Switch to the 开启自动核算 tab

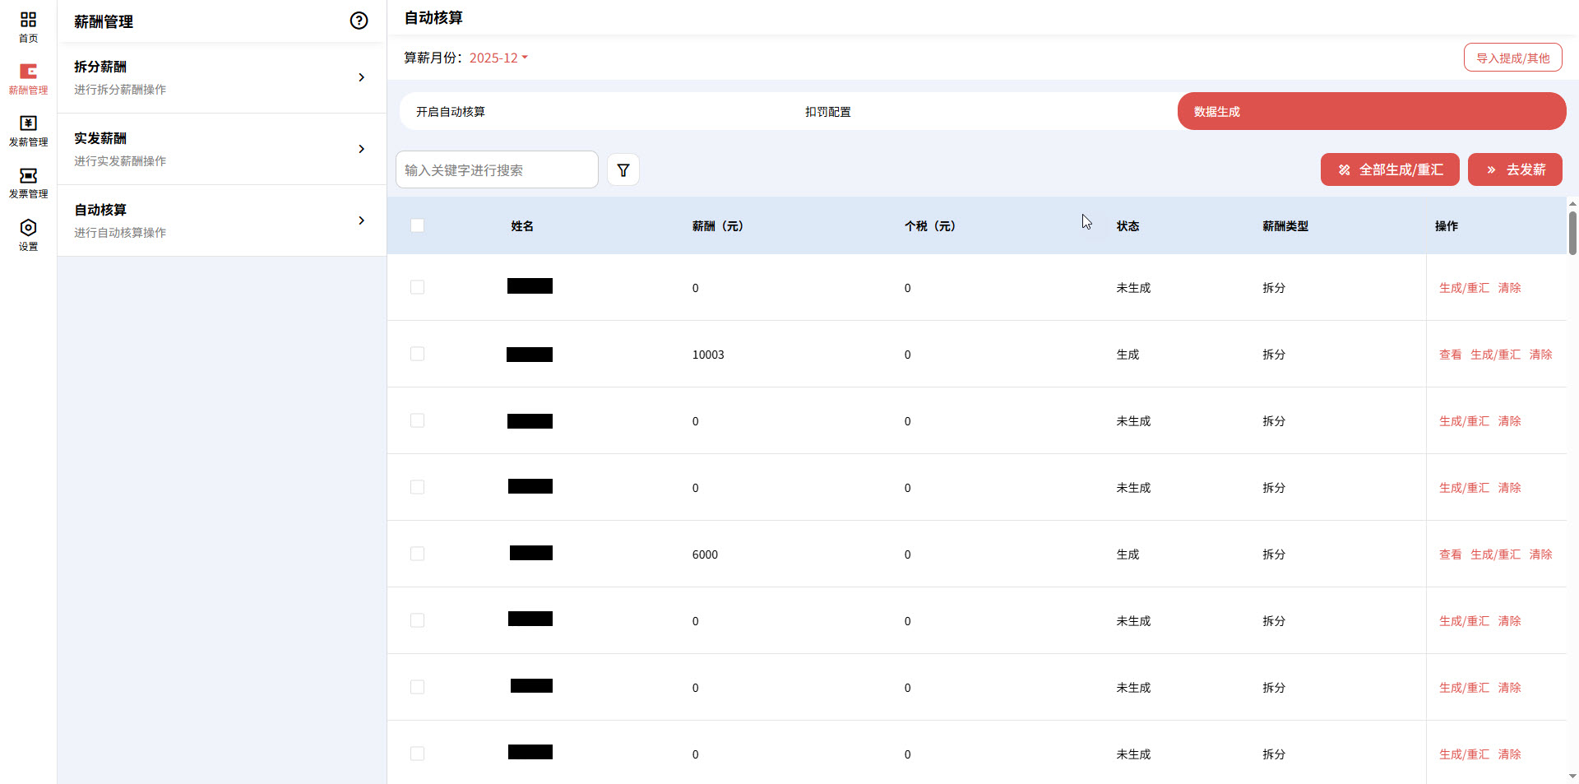tap(449, 111)
